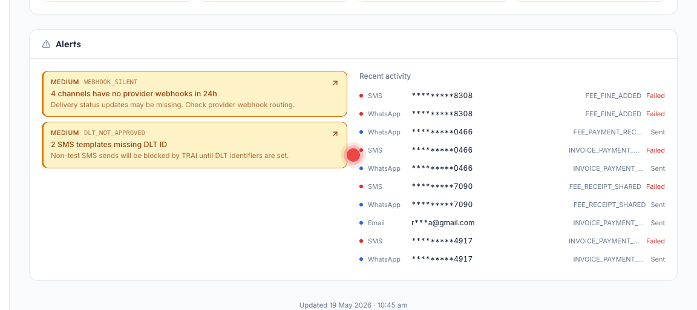Select SMS FEE_RECEIPT_SHARED row for 7090
The height and width of the screenshot is (310, 697).
tap(512, 186)
